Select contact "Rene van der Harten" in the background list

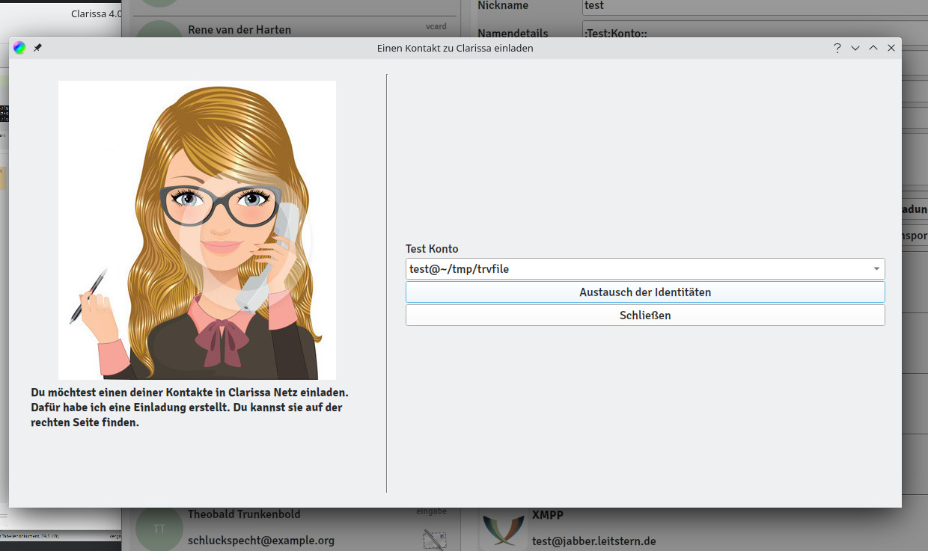click(239, 30)
